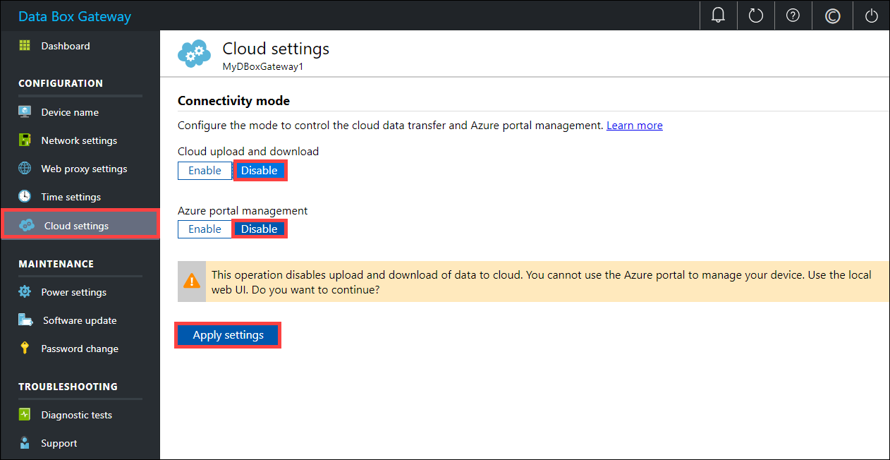Click the Power settings gear icon

(x=25, y=291)
